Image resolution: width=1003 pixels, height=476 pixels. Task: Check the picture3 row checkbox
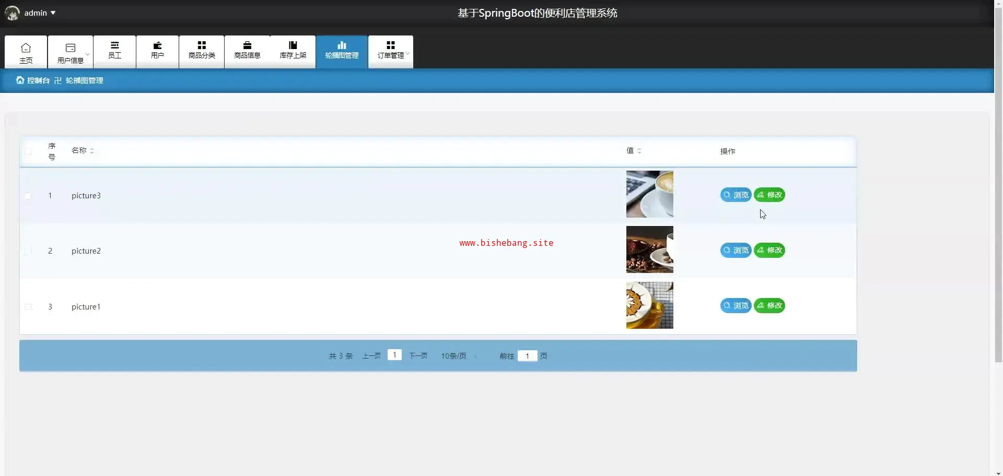28,196
